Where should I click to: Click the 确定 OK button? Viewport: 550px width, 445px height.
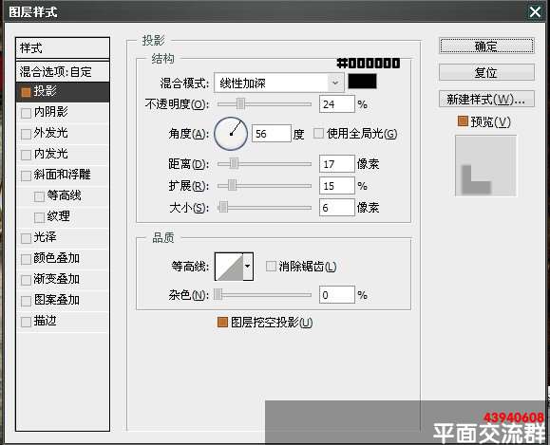(486, 46)
